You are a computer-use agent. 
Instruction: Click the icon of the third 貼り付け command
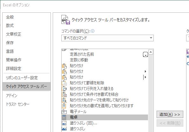pyautogui.click(x=64, y=77)
